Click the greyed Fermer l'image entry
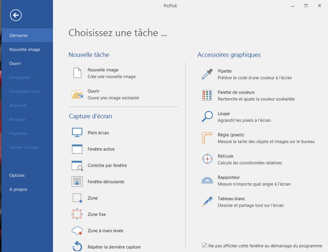The image size is (328, 252). (27, 147)
